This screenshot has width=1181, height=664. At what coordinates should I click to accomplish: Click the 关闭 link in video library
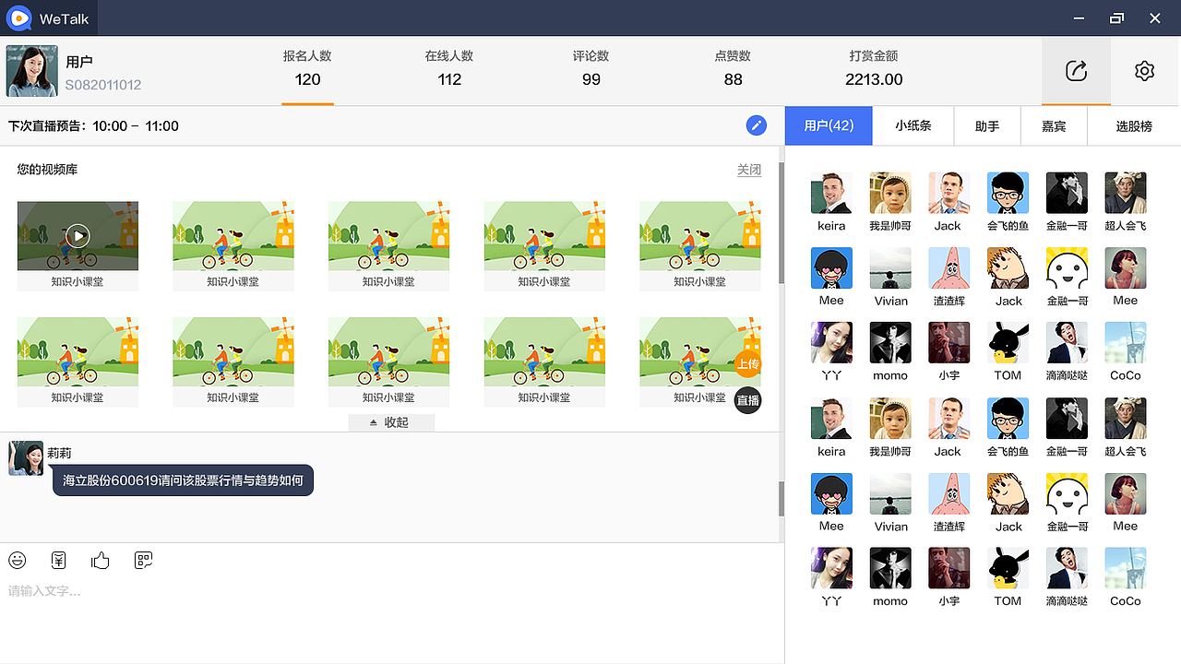[x=749, y=170]
